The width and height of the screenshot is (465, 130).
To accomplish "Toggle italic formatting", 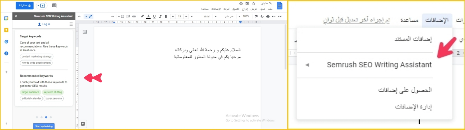I will pos(160,17).
